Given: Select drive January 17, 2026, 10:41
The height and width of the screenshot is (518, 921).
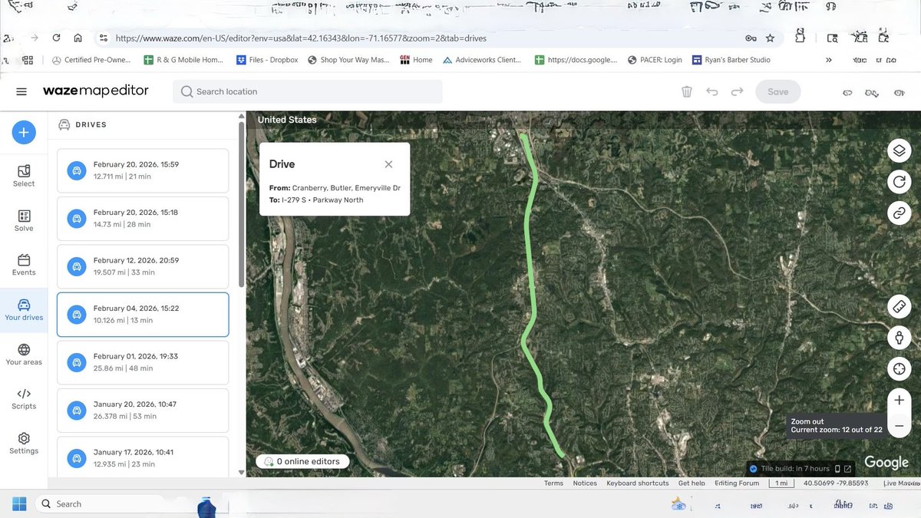Looking at the screenshot, I should tap(143, 457).
